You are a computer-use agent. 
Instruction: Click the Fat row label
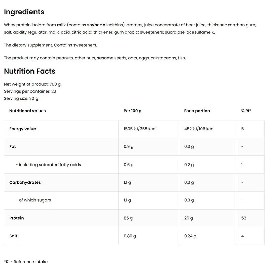point(13,147)
